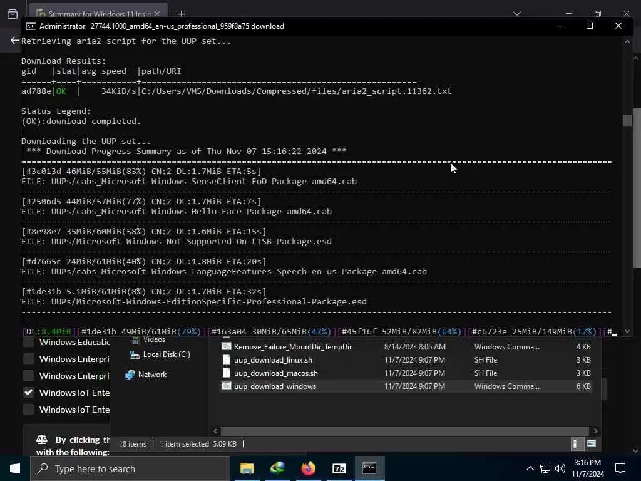Open the browser tab actions icon
Screen dimensions: 641x481
click(x=13, y=14)
